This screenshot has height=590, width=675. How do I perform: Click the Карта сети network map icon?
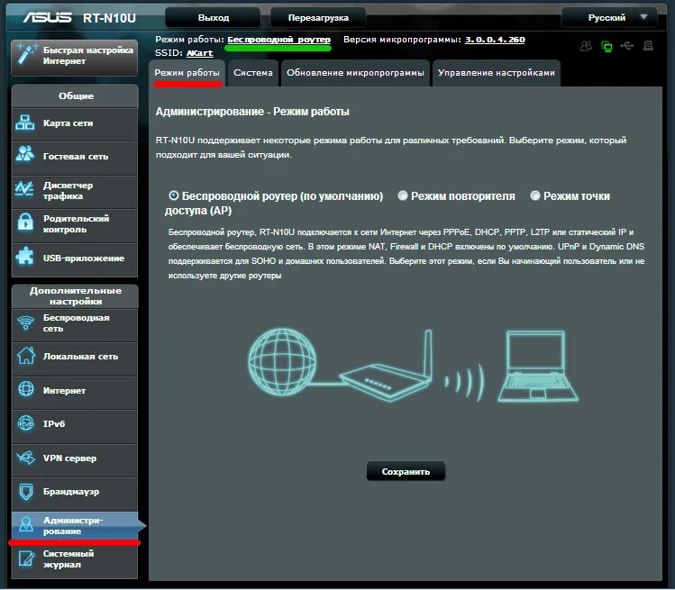point(25,123)
